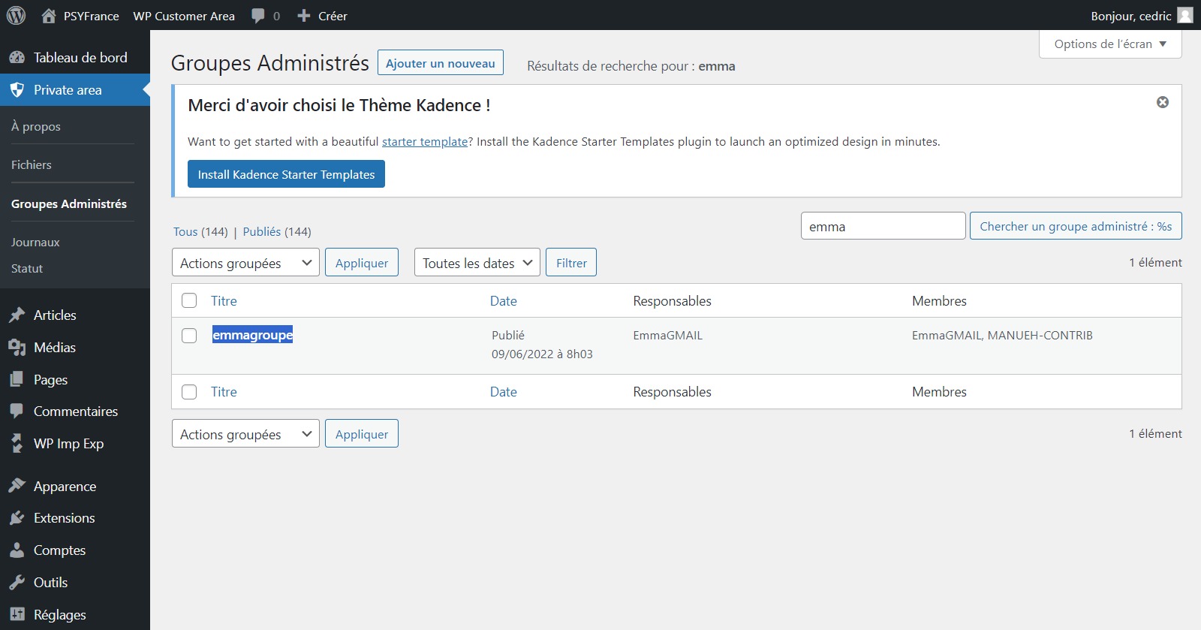Click the user avatar next to Bonjour, cedric
This screenshot has width=1201, height=630.
1185,16
